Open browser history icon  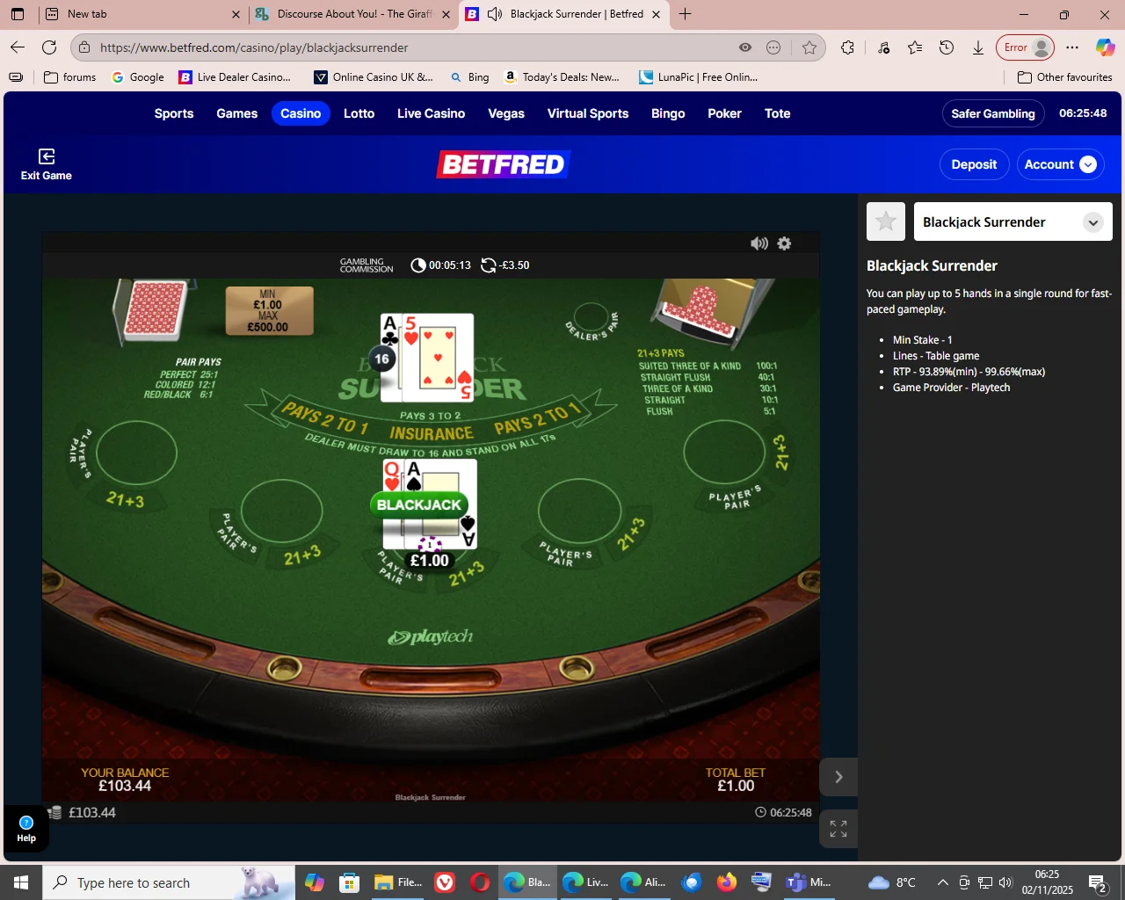(x=947, y=47)
